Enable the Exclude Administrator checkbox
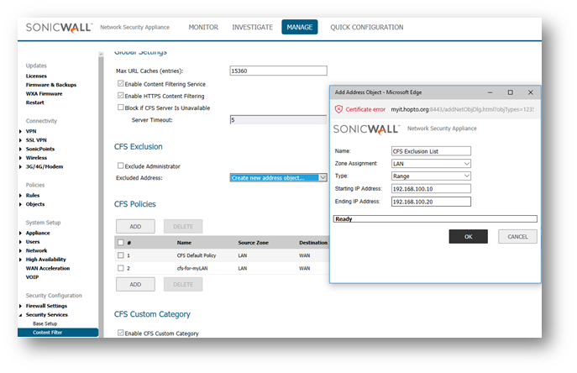 (x=121, y=165)
